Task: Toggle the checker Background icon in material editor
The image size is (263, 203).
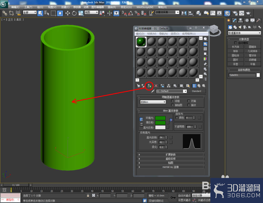Action: [205, 49]
